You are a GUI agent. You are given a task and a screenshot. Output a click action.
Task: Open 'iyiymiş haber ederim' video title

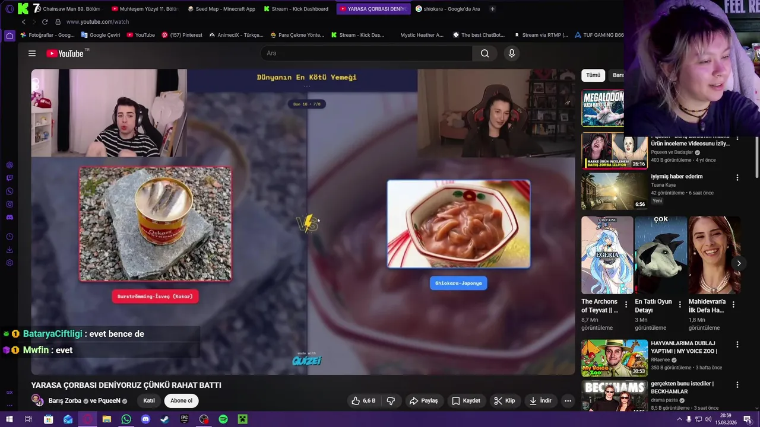click(676, 176)
